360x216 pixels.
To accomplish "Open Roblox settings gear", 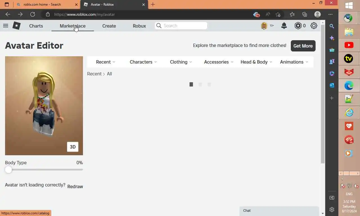I will click(x=314, y=26).
